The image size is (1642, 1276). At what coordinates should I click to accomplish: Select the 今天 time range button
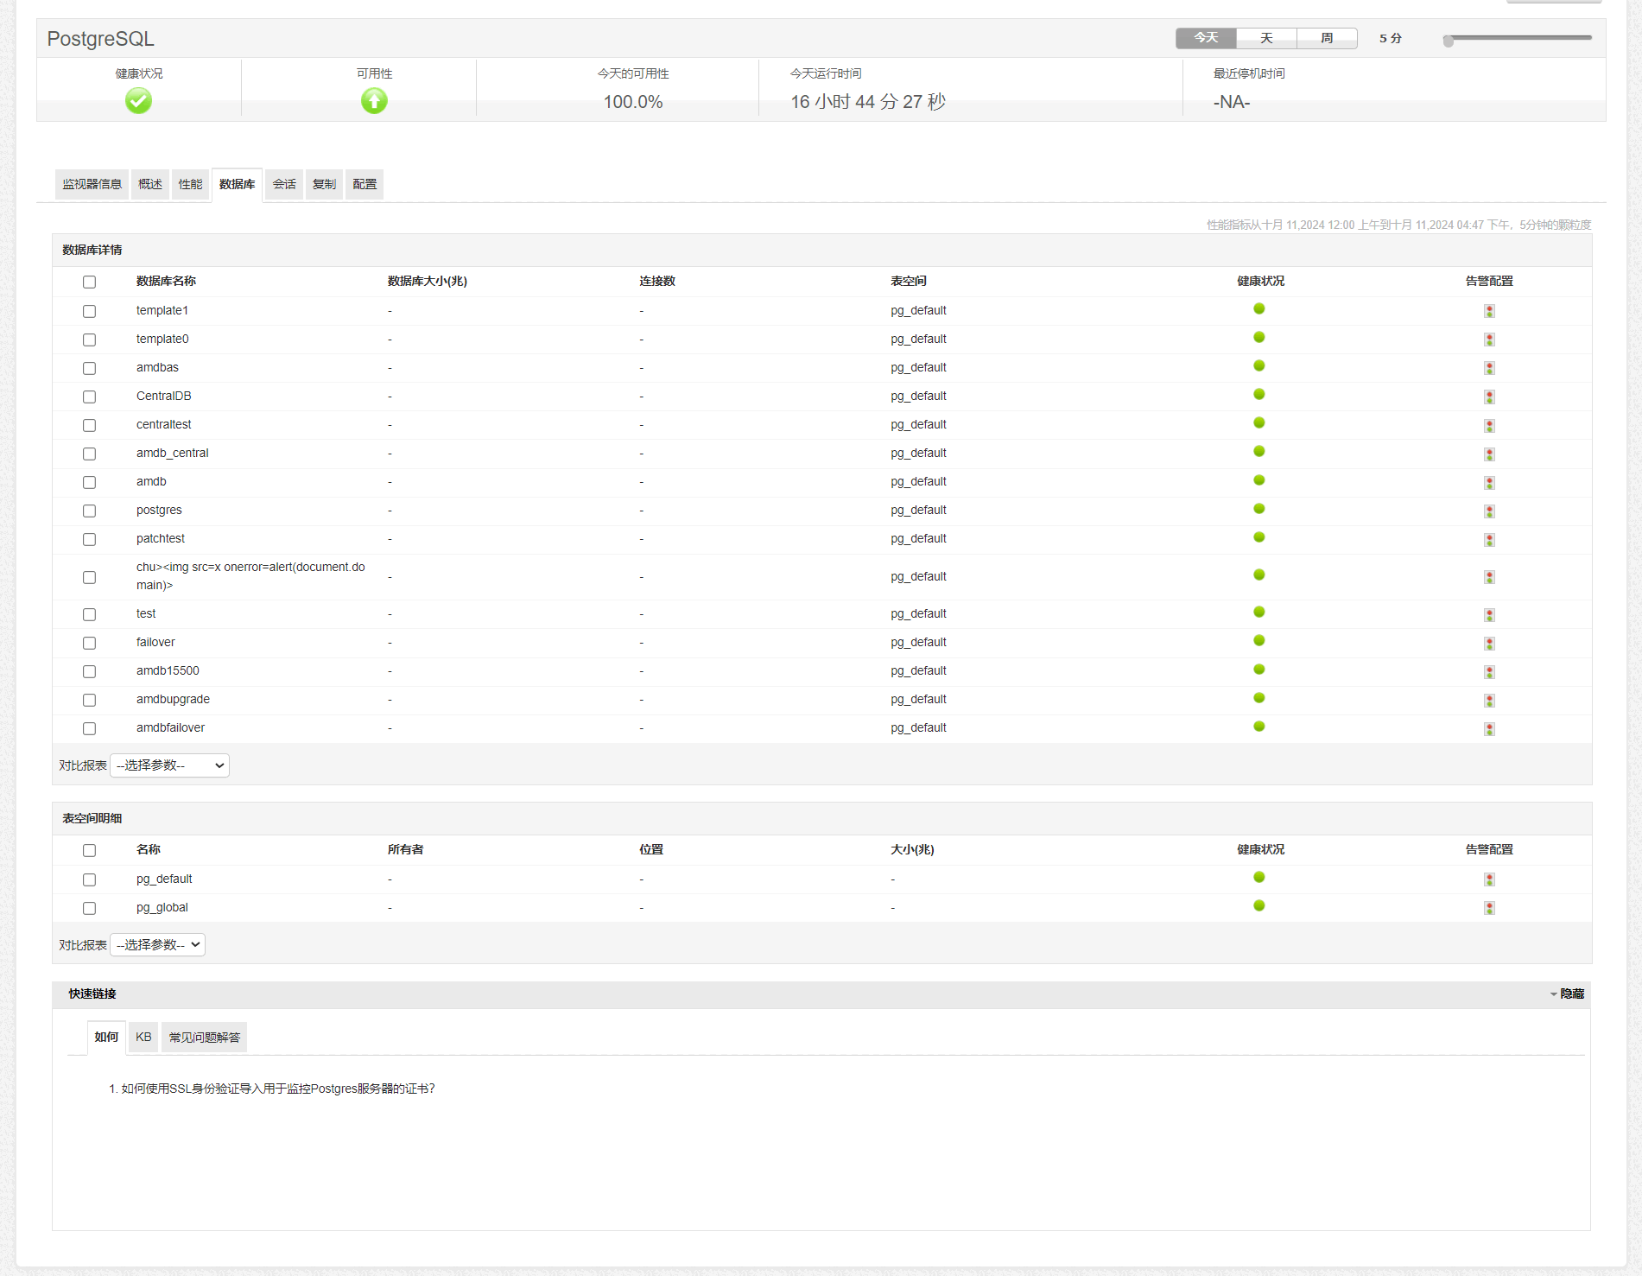(x=1206, y=38)
